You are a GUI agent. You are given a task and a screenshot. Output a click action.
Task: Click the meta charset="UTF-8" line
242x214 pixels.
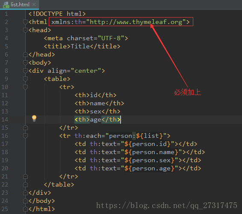click(x=86, y=38)
